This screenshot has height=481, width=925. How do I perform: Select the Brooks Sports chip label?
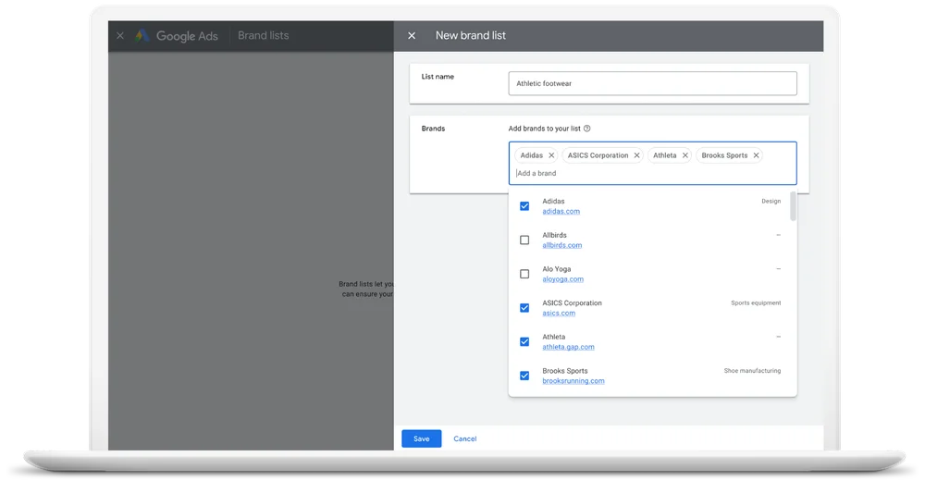pyautogui.click(x=724, y=155)
